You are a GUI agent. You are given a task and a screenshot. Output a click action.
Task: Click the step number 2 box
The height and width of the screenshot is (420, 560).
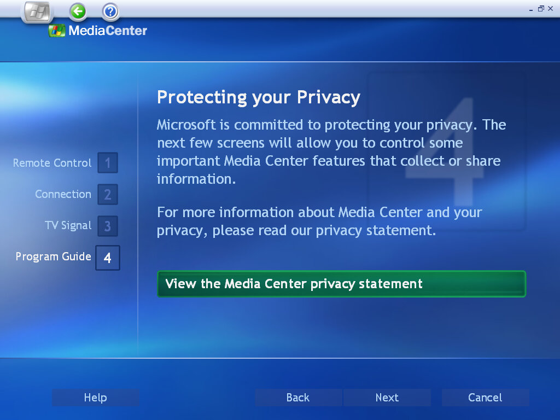(x=108, y=194)
